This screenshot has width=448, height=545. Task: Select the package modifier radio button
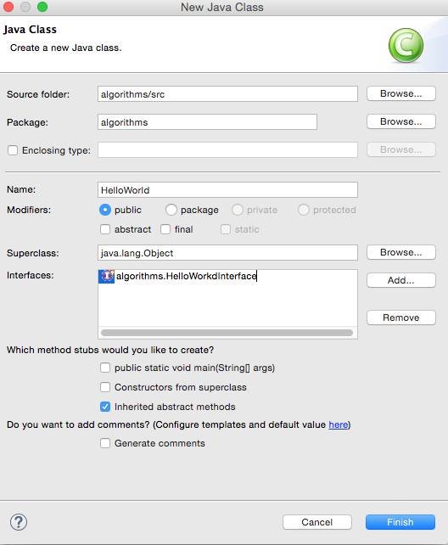click(171, 210)
